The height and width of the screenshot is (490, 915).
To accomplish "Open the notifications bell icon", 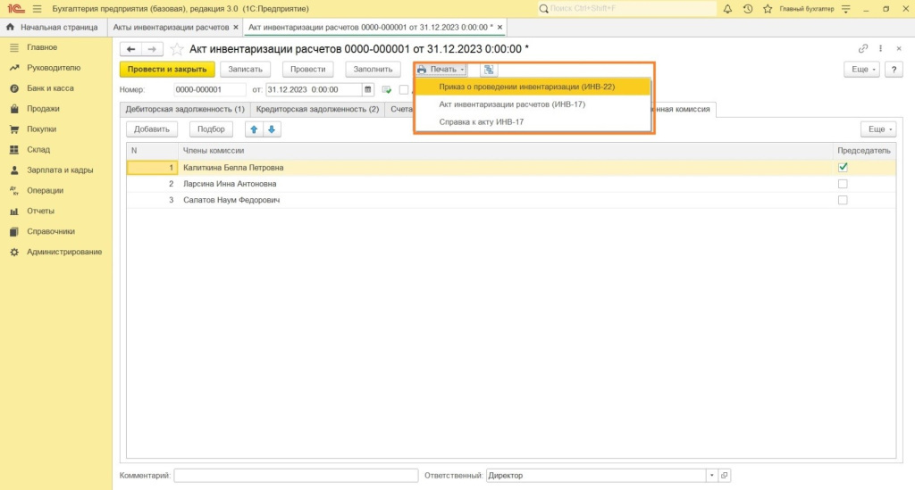I will (x=727, y=8).
